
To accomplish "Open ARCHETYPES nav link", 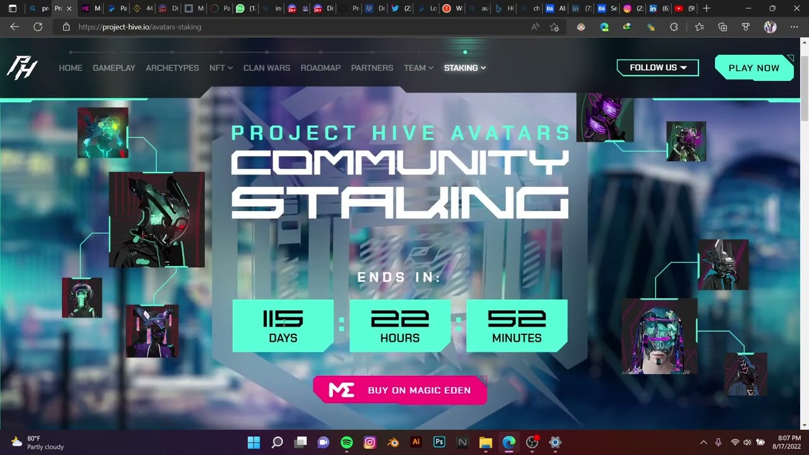I will pos(172,68).
